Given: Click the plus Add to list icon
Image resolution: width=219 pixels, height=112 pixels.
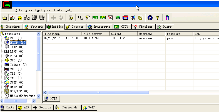Looking at the screenshot, I should pyautogui.click(x=53, y=18).
